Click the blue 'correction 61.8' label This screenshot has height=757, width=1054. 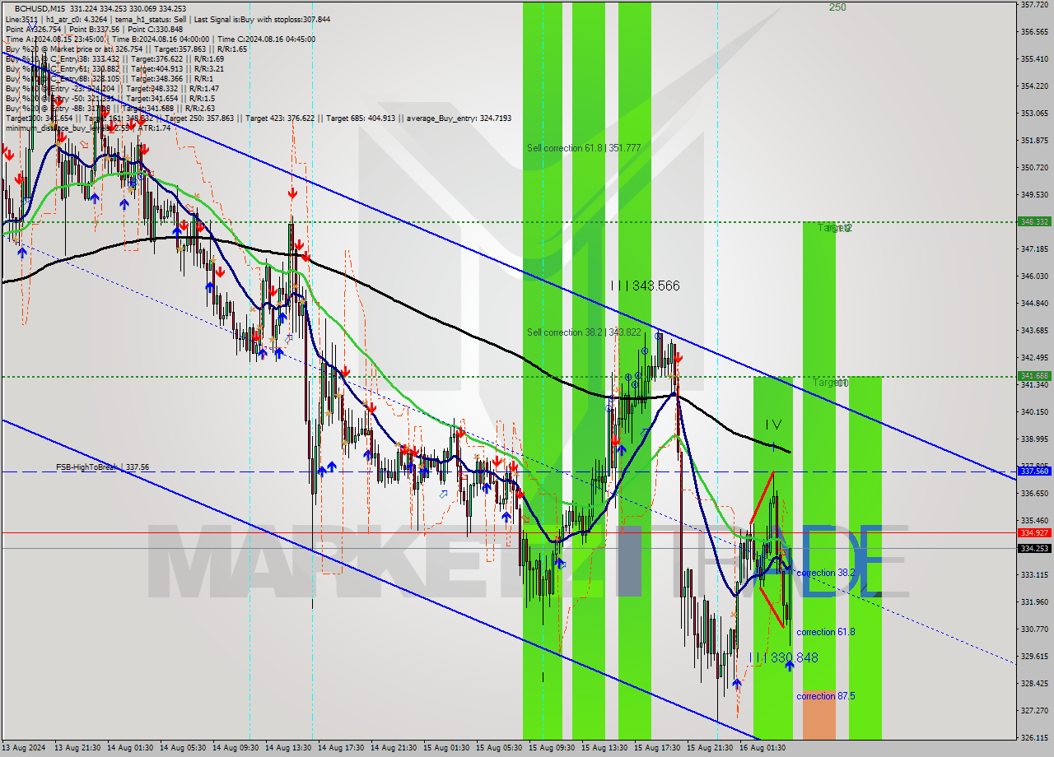coord(826,632)
